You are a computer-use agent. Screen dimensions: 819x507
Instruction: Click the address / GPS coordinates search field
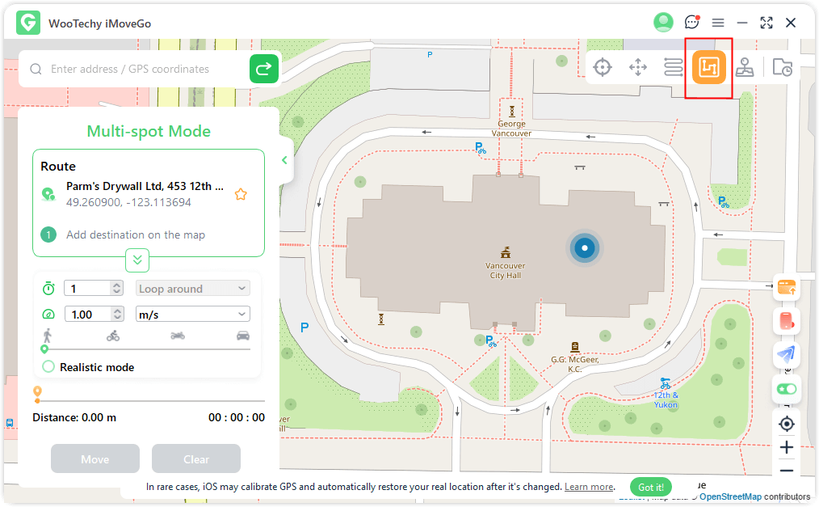[x=145, y=70]
